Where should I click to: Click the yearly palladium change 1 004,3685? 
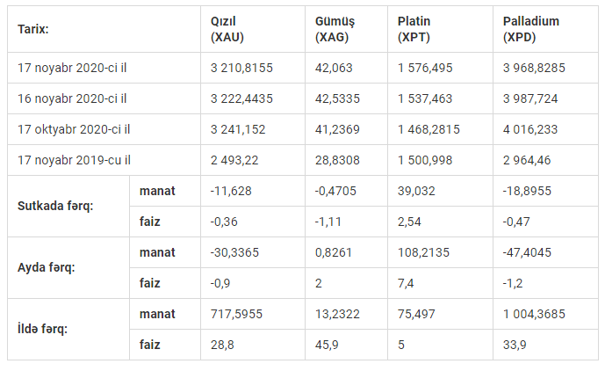(x=534, y=314)
